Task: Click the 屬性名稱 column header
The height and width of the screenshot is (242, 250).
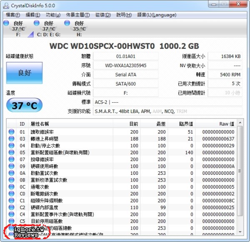Action: pyautogui.click(x=71, y=124)
